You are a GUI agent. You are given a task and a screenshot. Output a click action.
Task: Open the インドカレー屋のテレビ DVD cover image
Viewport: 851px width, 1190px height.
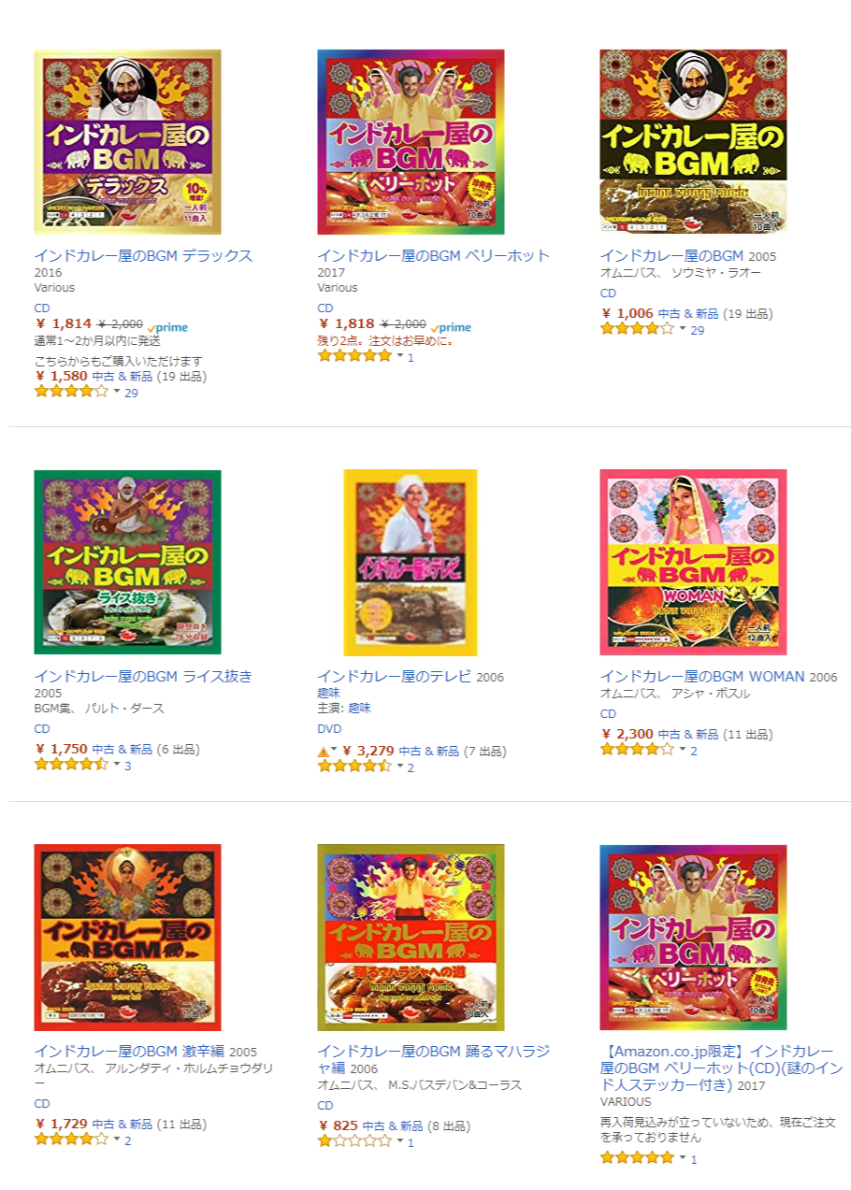(411, 562)
